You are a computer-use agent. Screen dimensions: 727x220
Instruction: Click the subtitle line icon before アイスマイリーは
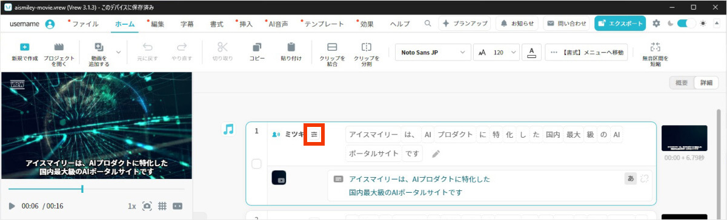click(x=339, y=179)
